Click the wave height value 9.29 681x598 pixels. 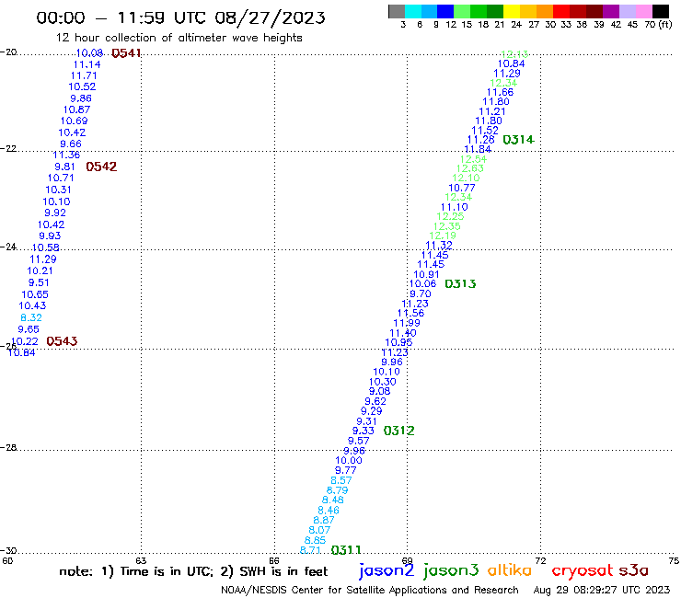pos(372,411)
